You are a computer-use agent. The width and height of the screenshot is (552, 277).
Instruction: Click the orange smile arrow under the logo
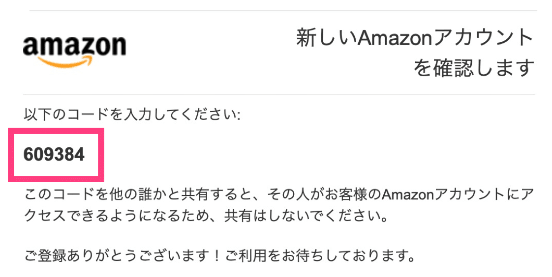pyautogui.click(x=66, y=62)
